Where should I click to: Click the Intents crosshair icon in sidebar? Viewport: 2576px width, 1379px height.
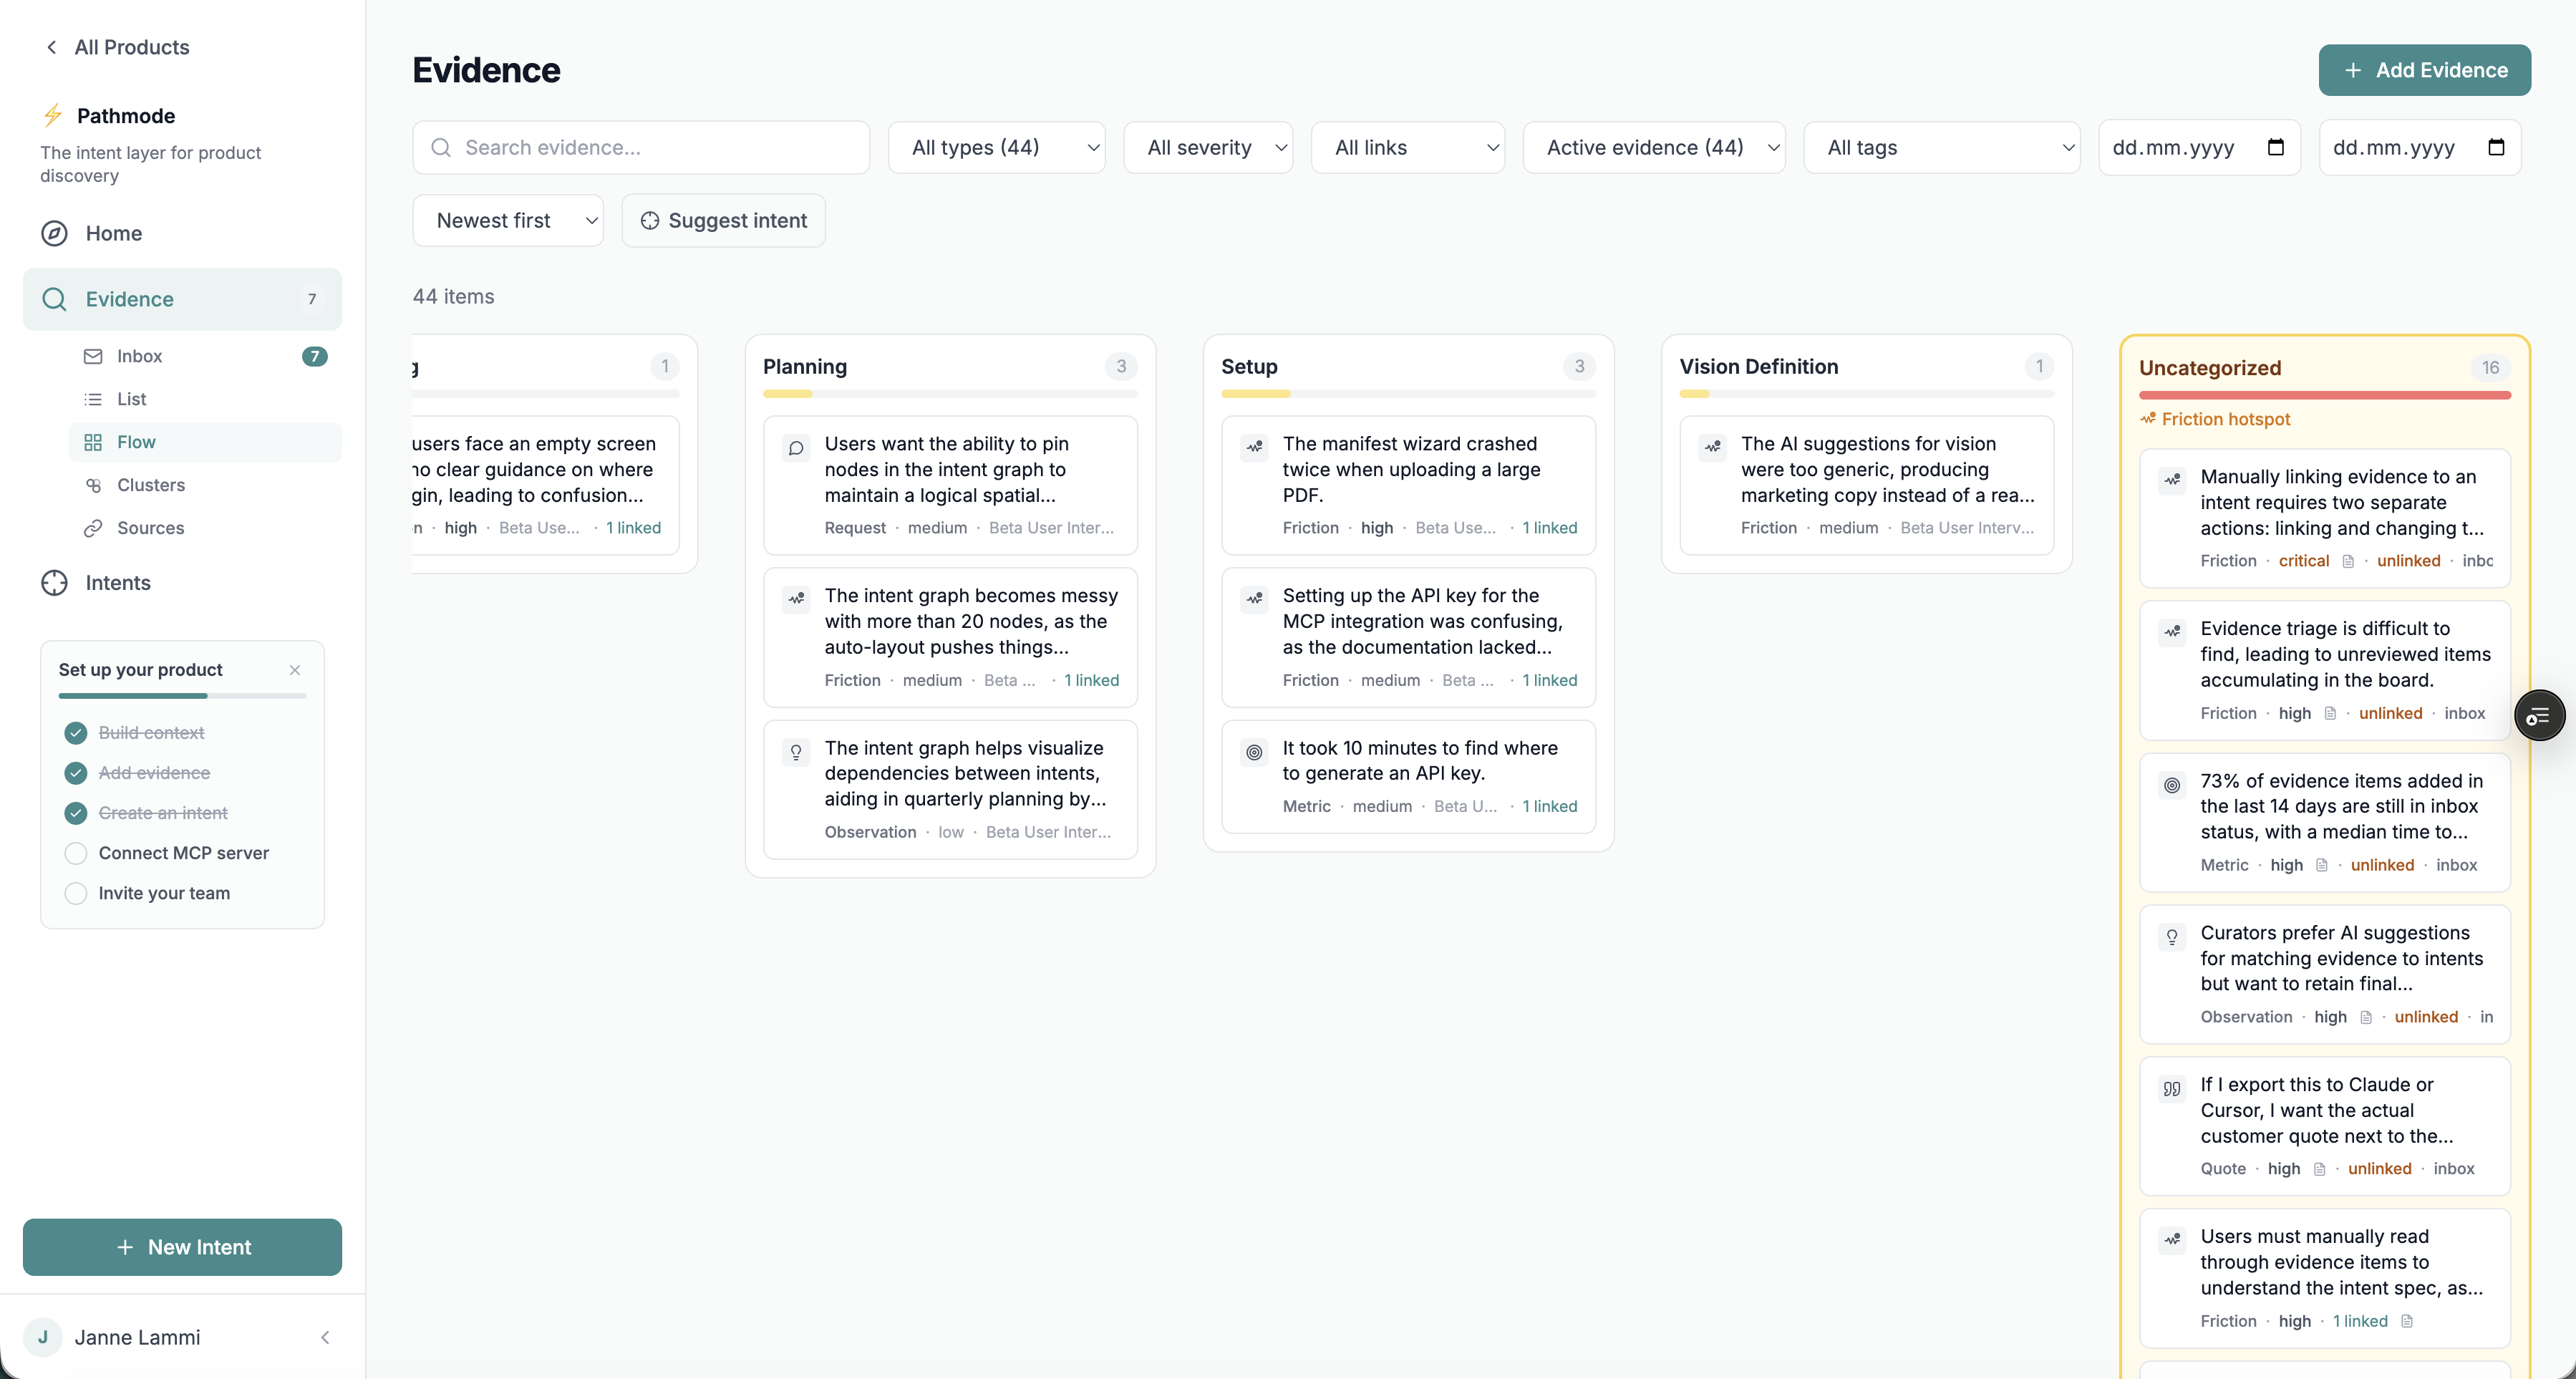pyautogui.click(x=54, y=583)
